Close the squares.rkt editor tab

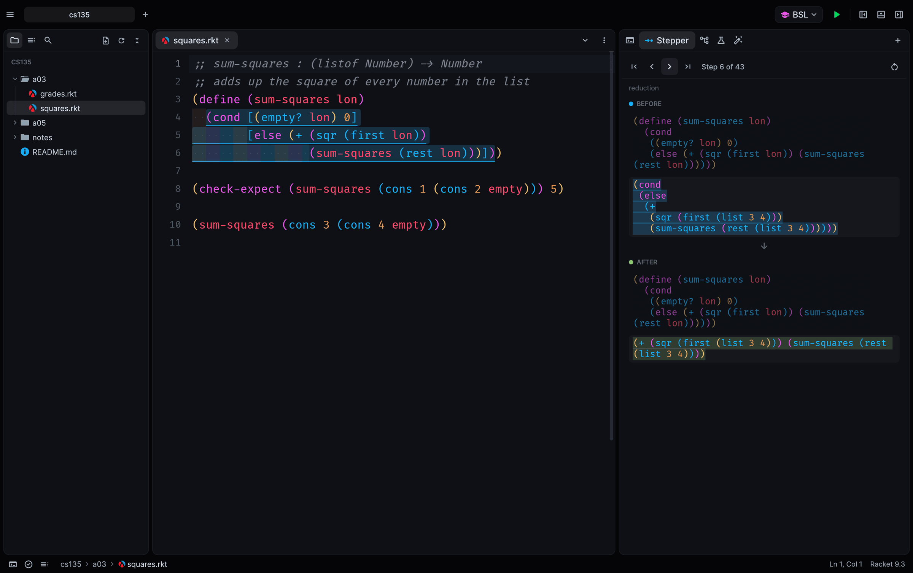coord(227,40)
